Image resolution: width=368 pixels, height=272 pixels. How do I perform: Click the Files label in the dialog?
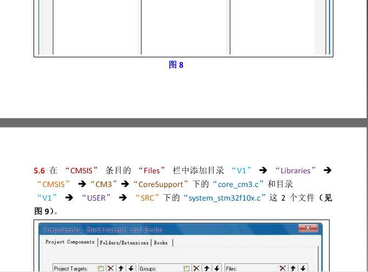[x=231, y=269]
